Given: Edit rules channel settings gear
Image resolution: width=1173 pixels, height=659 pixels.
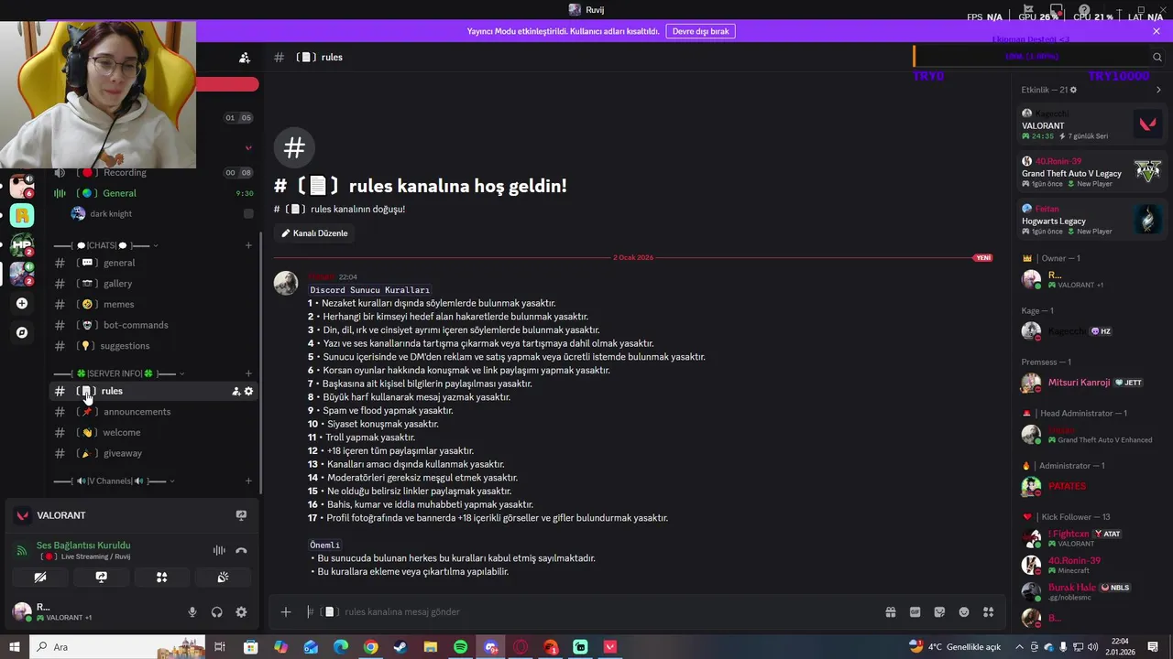Looking at the screenshot, I should 248,391.
